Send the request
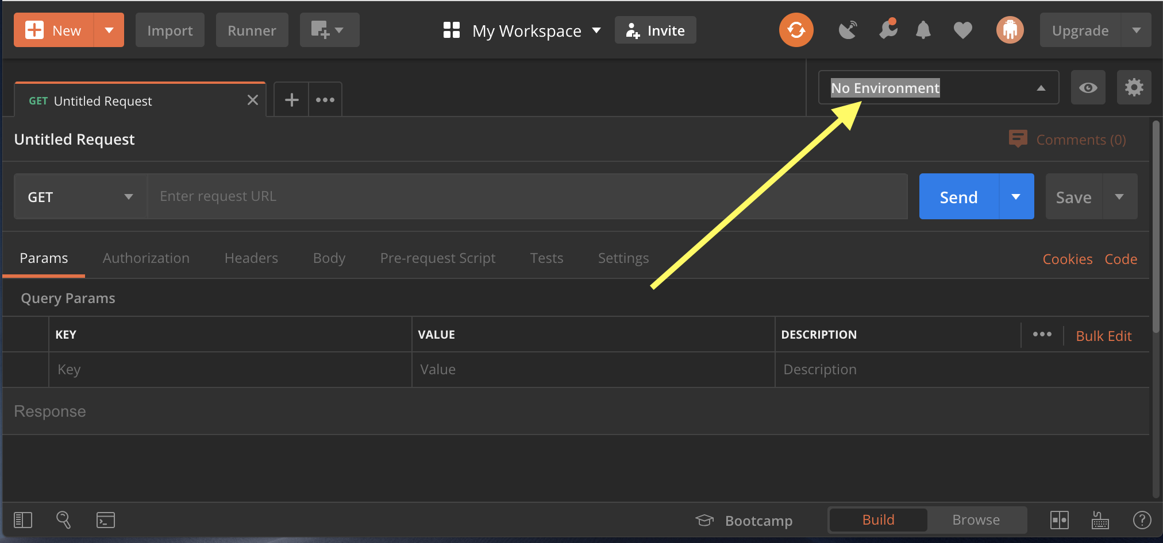This screenshot has height=543, width=1163. tap(959, 197)
